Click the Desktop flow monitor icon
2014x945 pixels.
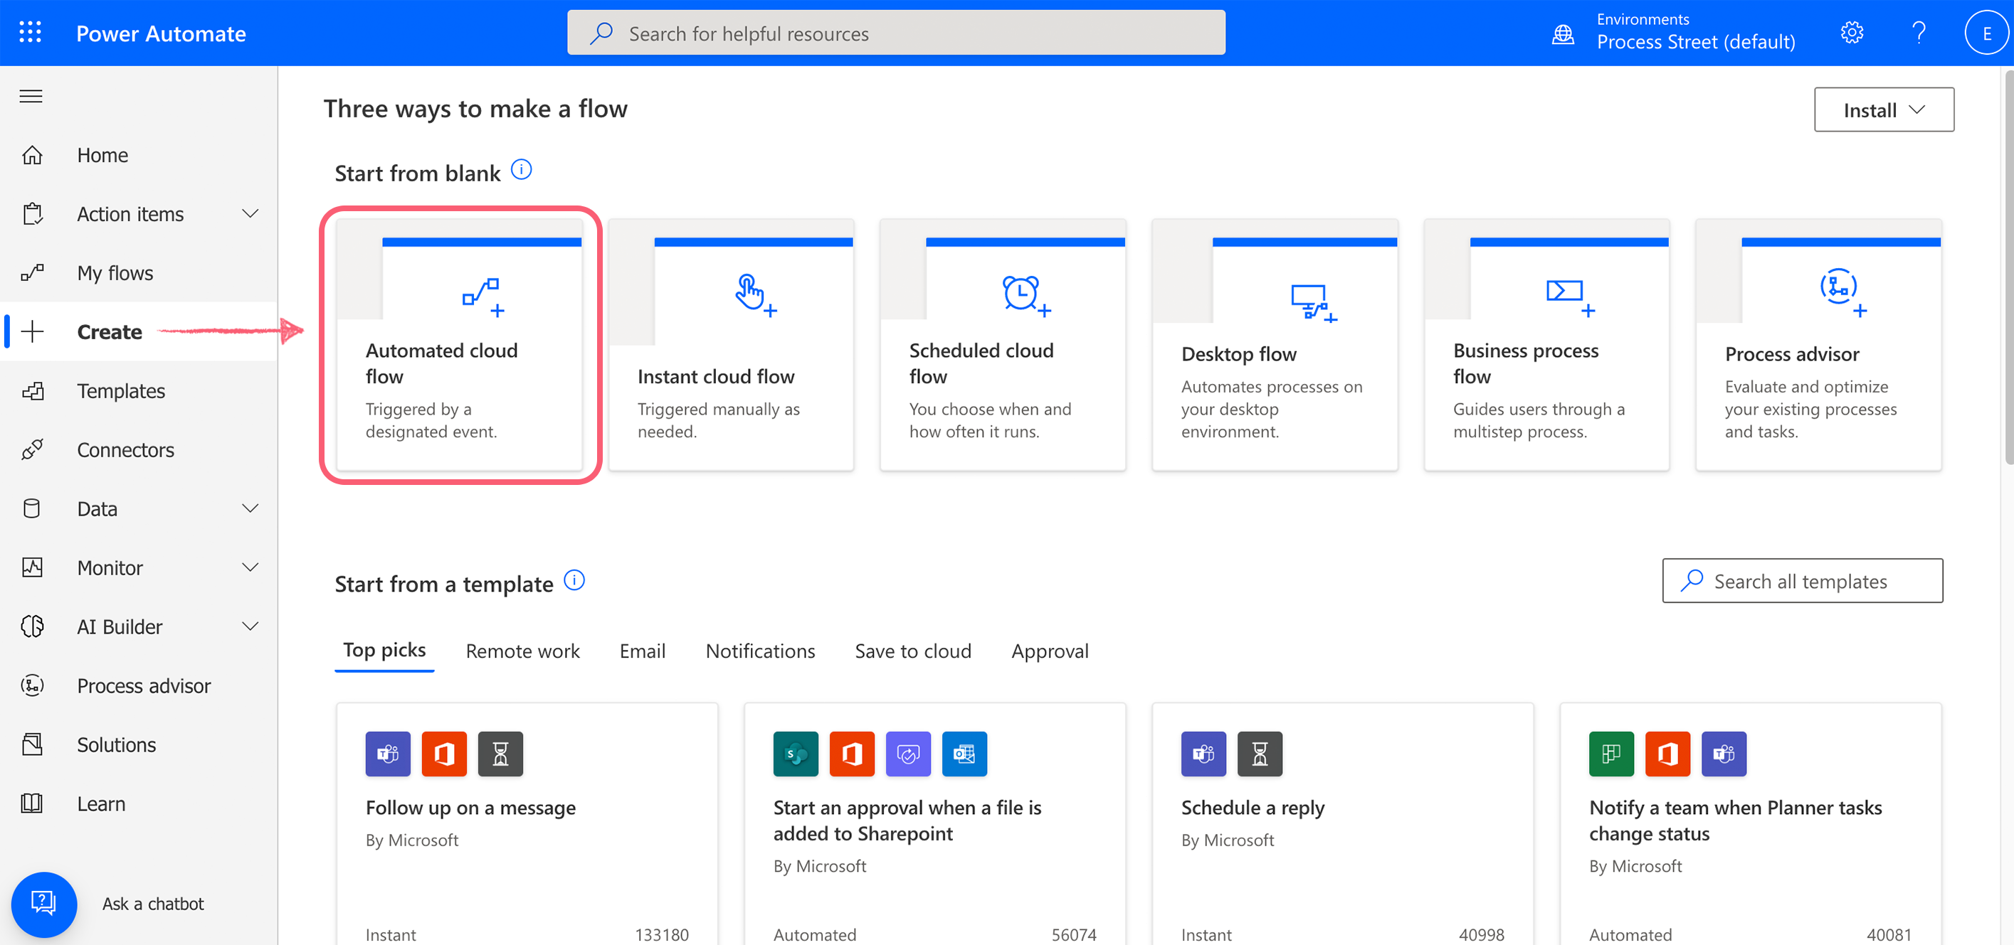click(1314, 302)
